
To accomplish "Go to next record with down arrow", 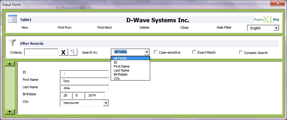I will point(10,112).
